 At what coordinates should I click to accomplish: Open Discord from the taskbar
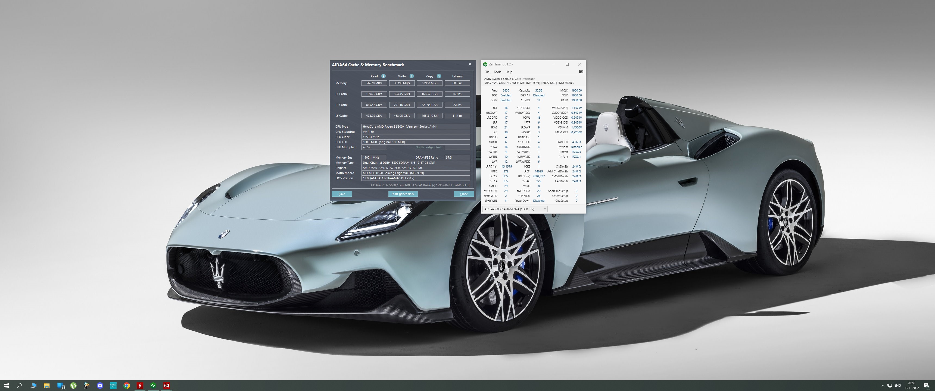coord(100,386)
